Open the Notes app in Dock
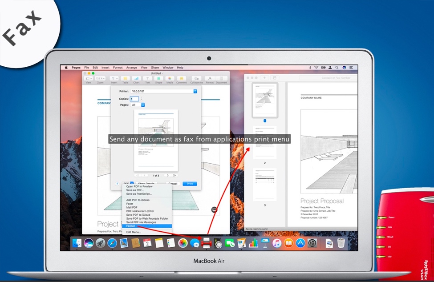 [159, 243]
